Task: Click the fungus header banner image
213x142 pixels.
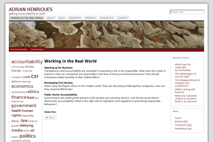Action: pos(106,34)
